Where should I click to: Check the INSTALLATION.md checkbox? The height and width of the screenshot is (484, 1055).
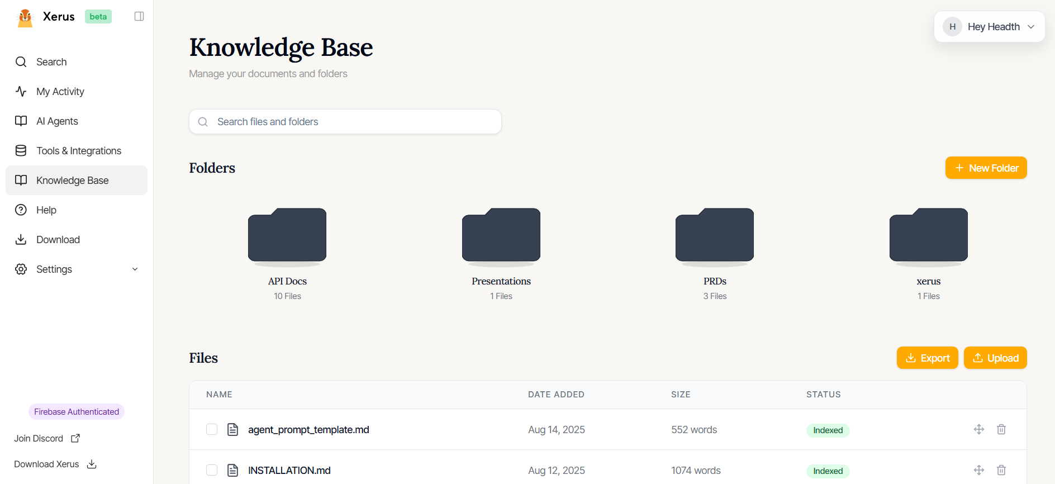[212, 470]
